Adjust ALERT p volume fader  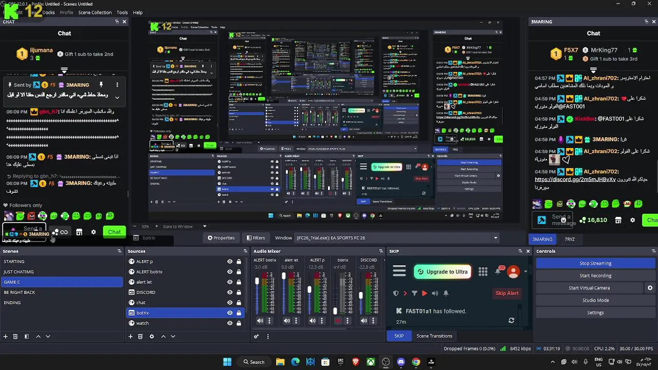click(x=309, y=290)
